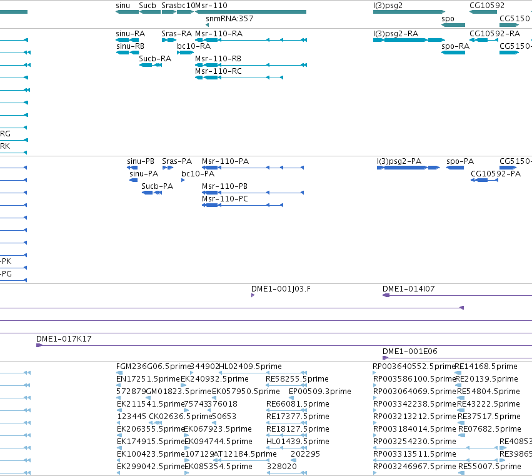Select the sinu gene label
This screenshot has height=476, width=532.
tap(123, 6)
